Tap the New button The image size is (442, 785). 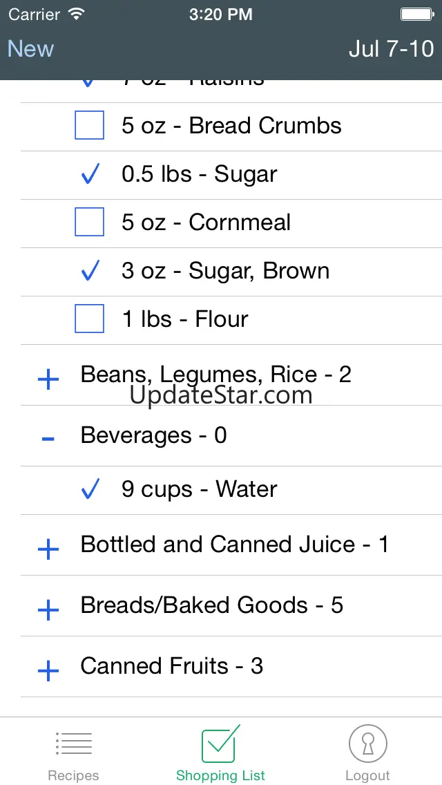[x=30, y=49]
